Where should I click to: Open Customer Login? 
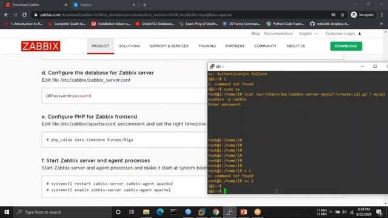(x=343, y=33)
